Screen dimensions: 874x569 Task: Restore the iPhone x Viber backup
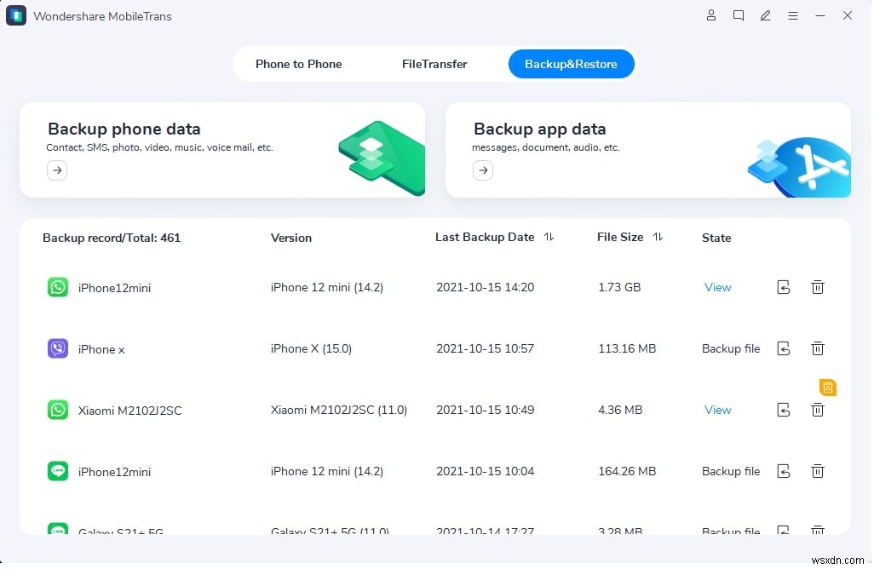pos(784,348)
